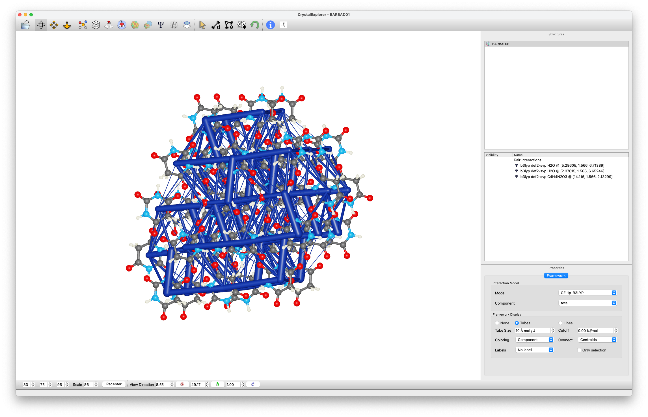This screenshot has width=648, height=417.
Task: Open the blue info icon
Action: click(x=270, y=25)
